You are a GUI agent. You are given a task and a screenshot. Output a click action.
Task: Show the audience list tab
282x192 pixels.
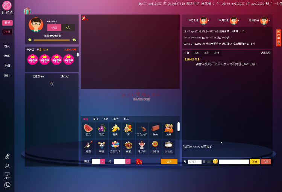pyautogui.click(x=65, y=76)
